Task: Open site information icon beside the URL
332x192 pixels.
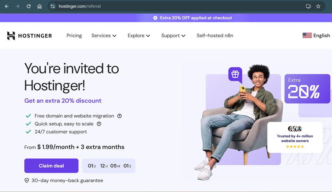Action: coord(53,6)
